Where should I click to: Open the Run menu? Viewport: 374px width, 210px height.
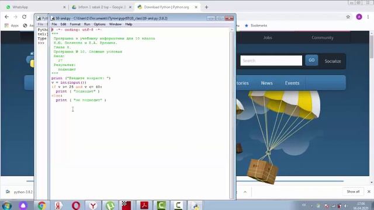[87, 24]
